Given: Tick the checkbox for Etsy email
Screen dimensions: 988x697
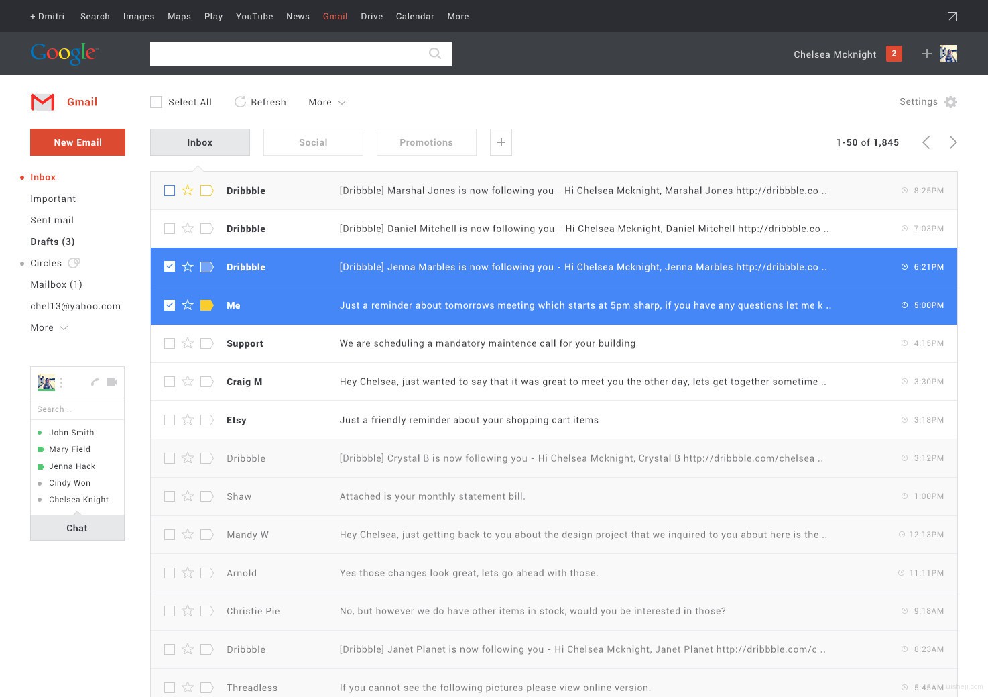Looking at the screenshot, I should click(x=170, y=420).
